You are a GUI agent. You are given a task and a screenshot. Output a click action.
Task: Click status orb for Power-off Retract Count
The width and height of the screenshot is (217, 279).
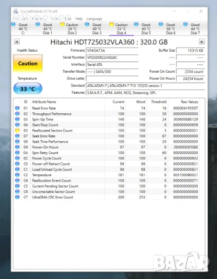17,164
